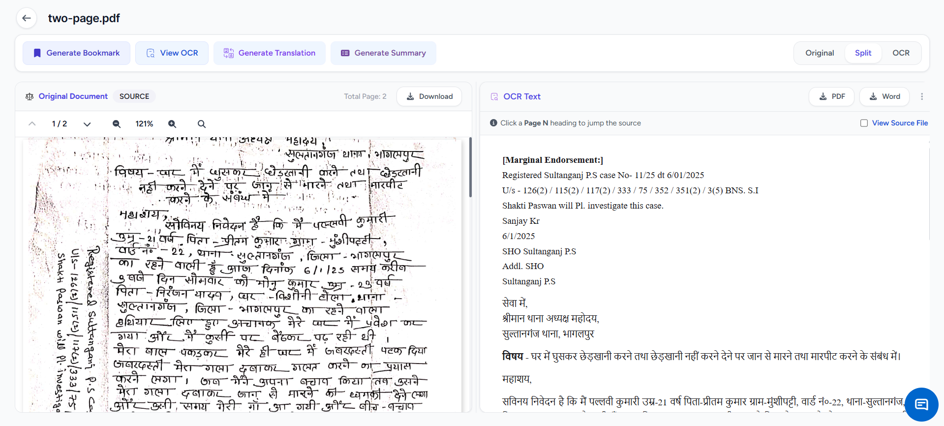
Task: Click the Original Document heading
Action: click(73, 96)
